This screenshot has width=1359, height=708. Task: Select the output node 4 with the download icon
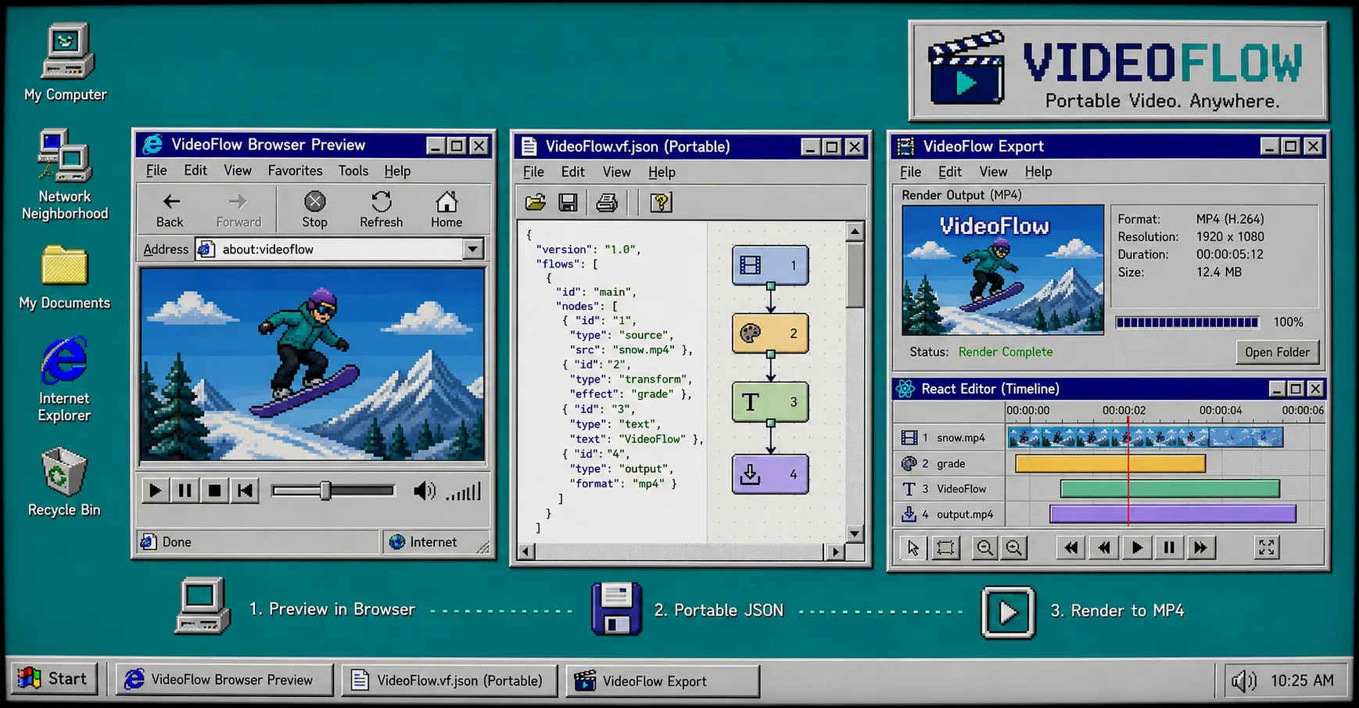coord(770,474)
